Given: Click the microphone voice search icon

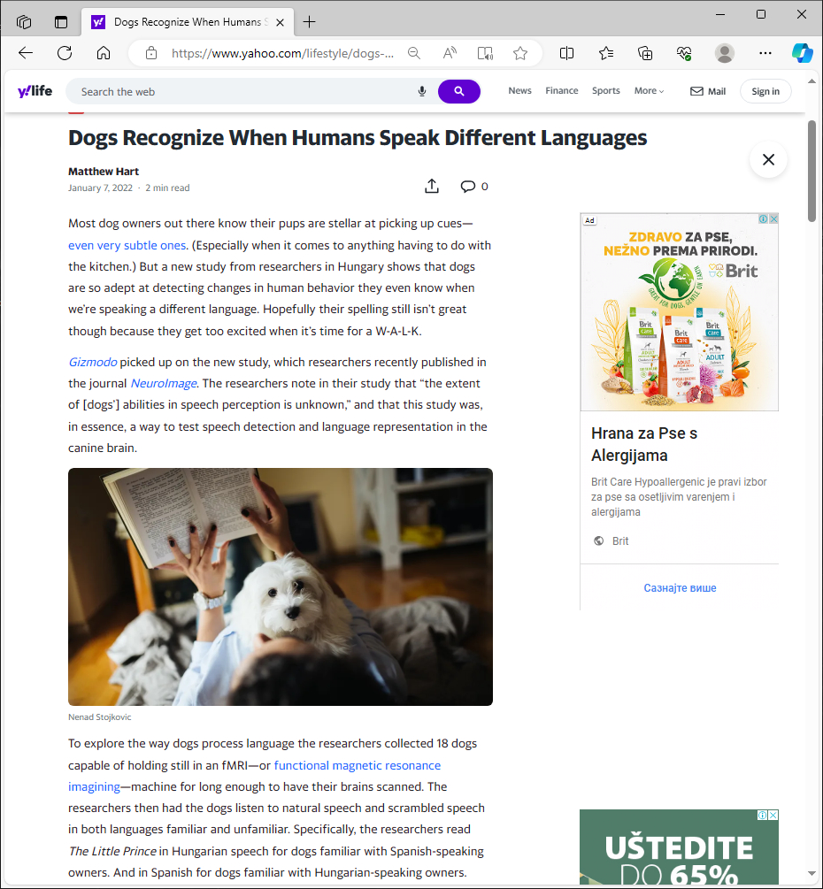Looking at the screenshot, I should [422, 91].
